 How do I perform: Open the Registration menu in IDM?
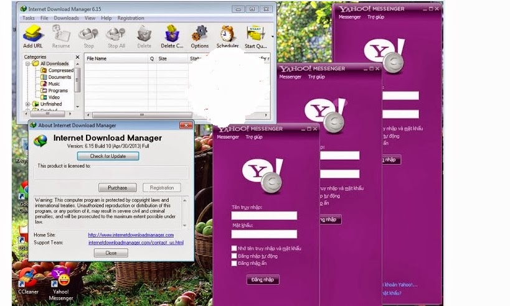pyautogui.click(x=131, y=18)
